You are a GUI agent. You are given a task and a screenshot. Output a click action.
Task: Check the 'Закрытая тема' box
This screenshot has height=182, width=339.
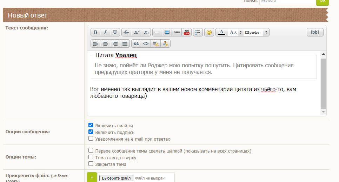pyautogui.click(x=91, y=164)
